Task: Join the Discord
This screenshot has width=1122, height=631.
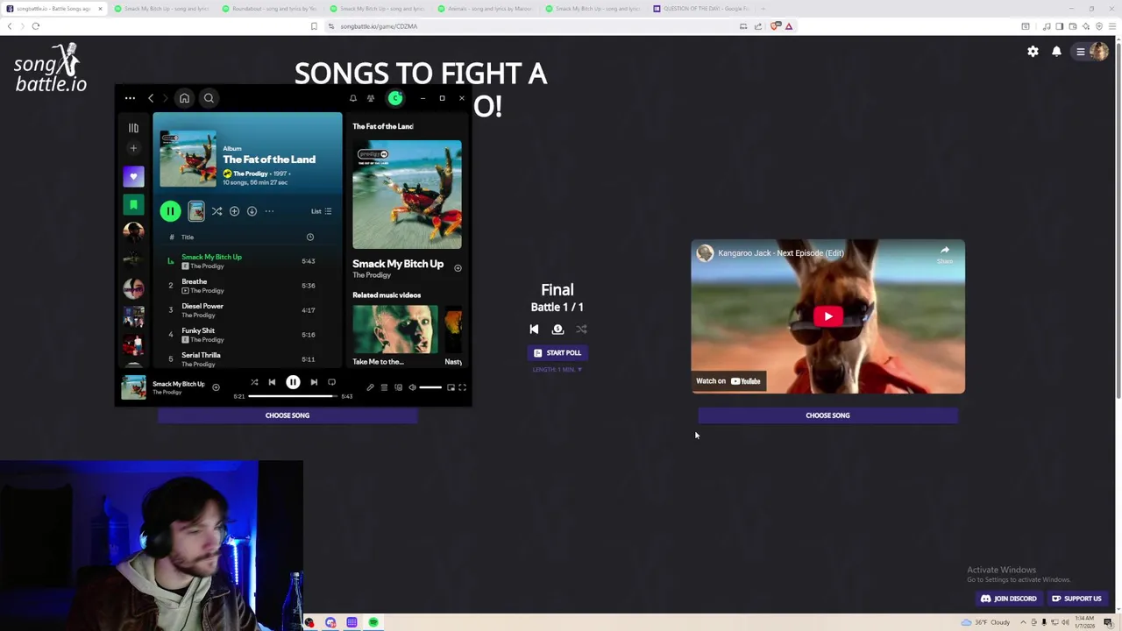Action: [1009, 599]
